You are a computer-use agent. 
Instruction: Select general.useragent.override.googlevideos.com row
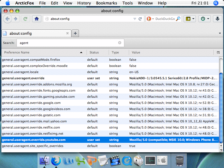110,109
